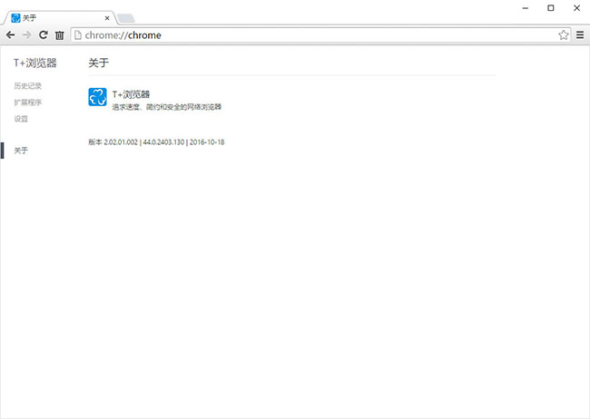590x419 pixels.
Task: Open a new tab
Action: pyautogui.click(x=125, y=18)
